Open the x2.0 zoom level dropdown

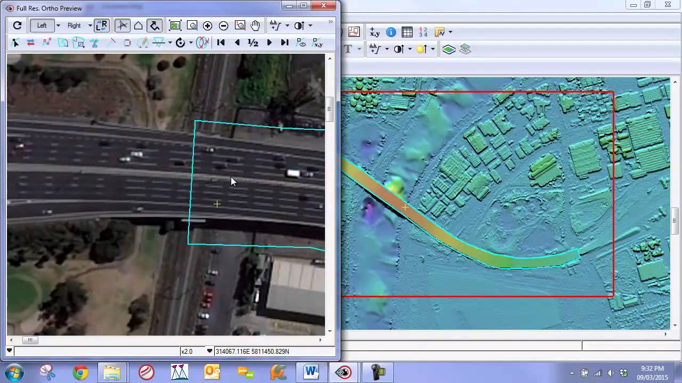tap(209, 351)
